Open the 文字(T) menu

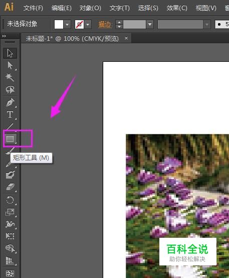point(119,8)
